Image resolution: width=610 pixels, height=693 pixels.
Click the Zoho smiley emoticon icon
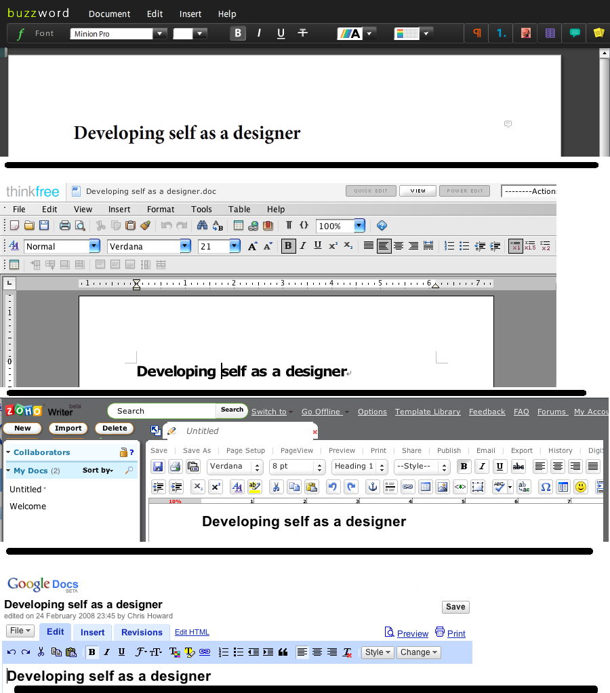point(580,487)
